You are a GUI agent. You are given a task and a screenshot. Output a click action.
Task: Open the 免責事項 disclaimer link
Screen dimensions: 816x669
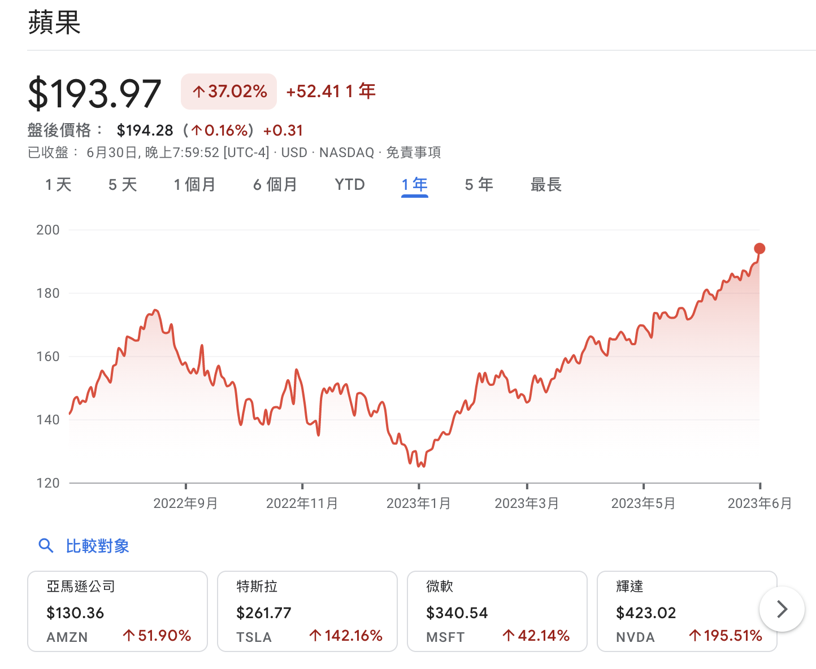click(x=413, y=153)
